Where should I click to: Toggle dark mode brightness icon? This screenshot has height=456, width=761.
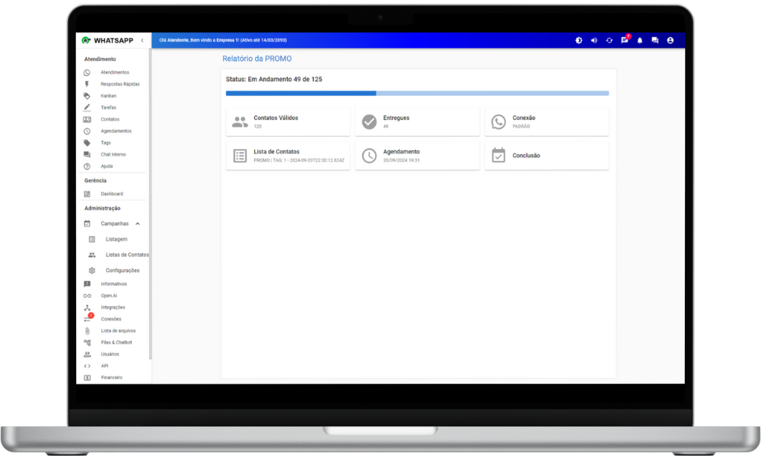(x=578, y=40)
